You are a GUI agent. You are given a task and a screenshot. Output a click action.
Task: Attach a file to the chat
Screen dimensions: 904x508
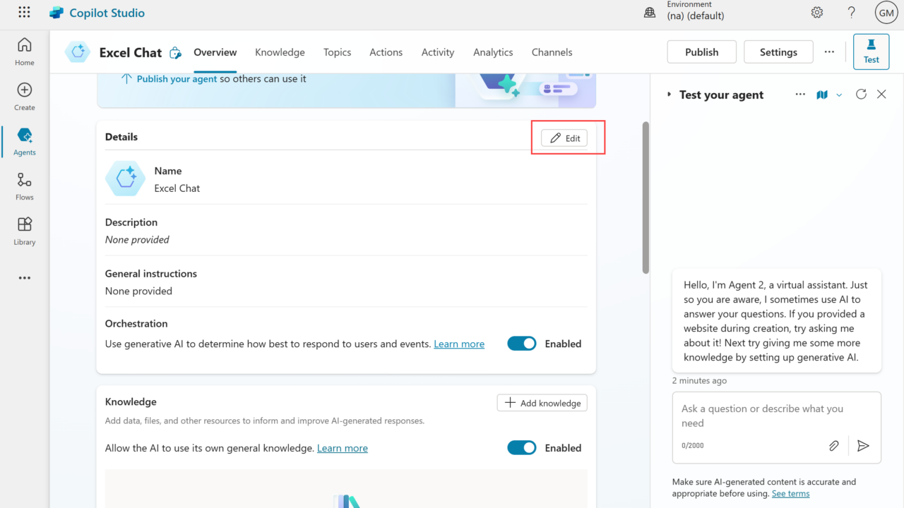click(834, 445)
